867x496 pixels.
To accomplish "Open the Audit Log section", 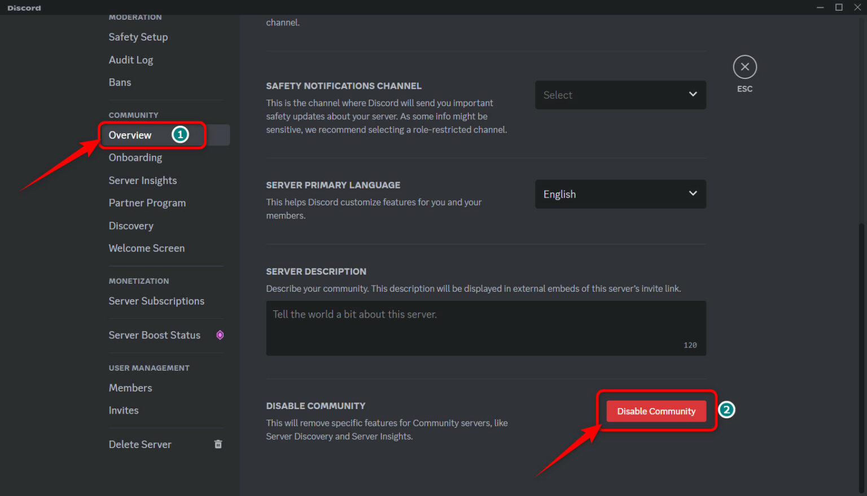I will pos(130,60).
